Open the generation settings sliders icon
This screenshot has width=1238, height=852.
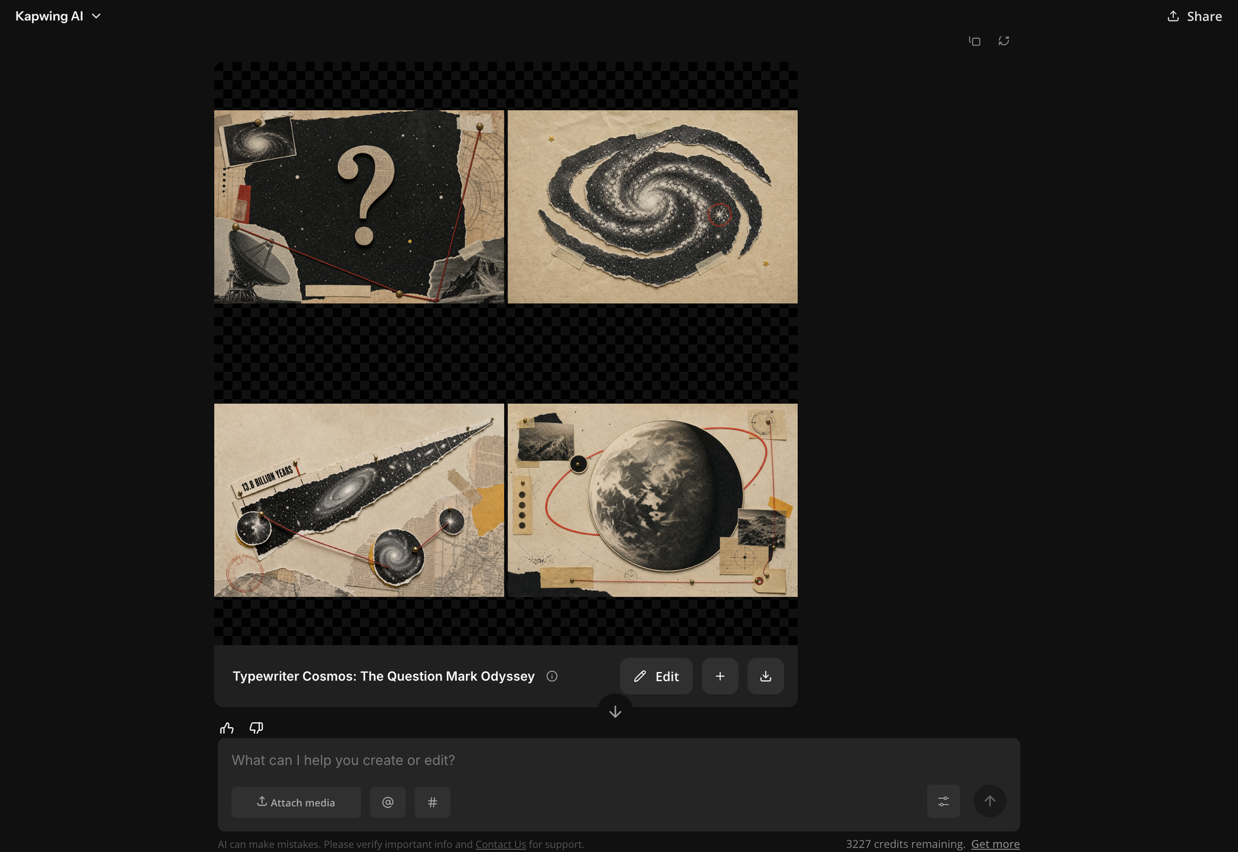point(943,801)
